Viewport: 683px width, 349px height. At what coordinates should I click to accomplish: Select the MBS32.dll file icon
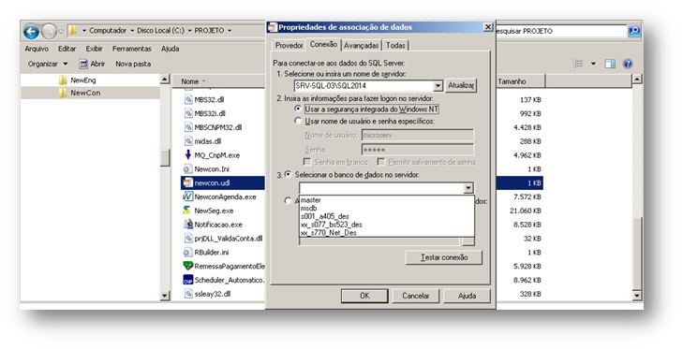click(188, 100)
